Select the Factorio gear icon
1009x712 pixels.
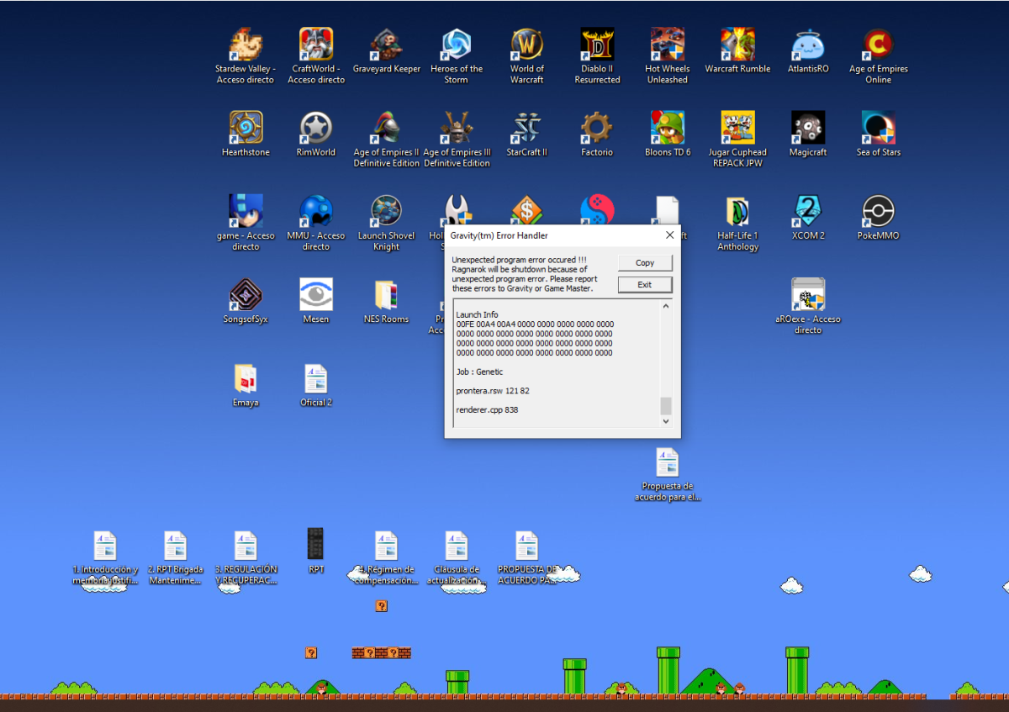(x=597, y=129)
